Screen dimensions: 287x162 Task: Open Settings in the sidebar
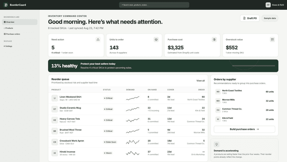click(x=20, y=46)
